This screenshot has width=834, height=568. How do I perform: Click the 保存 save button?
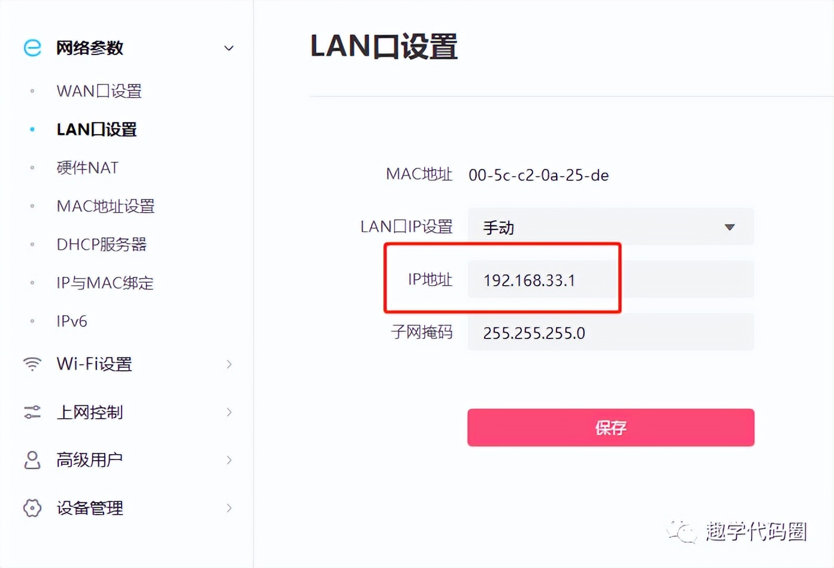pyautogui.click(x=610, y=427)
